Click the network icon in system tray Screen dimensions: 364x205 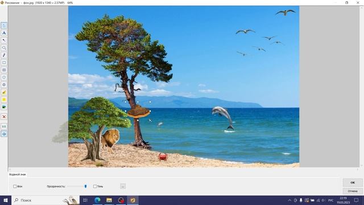click(x=318, y=200)
